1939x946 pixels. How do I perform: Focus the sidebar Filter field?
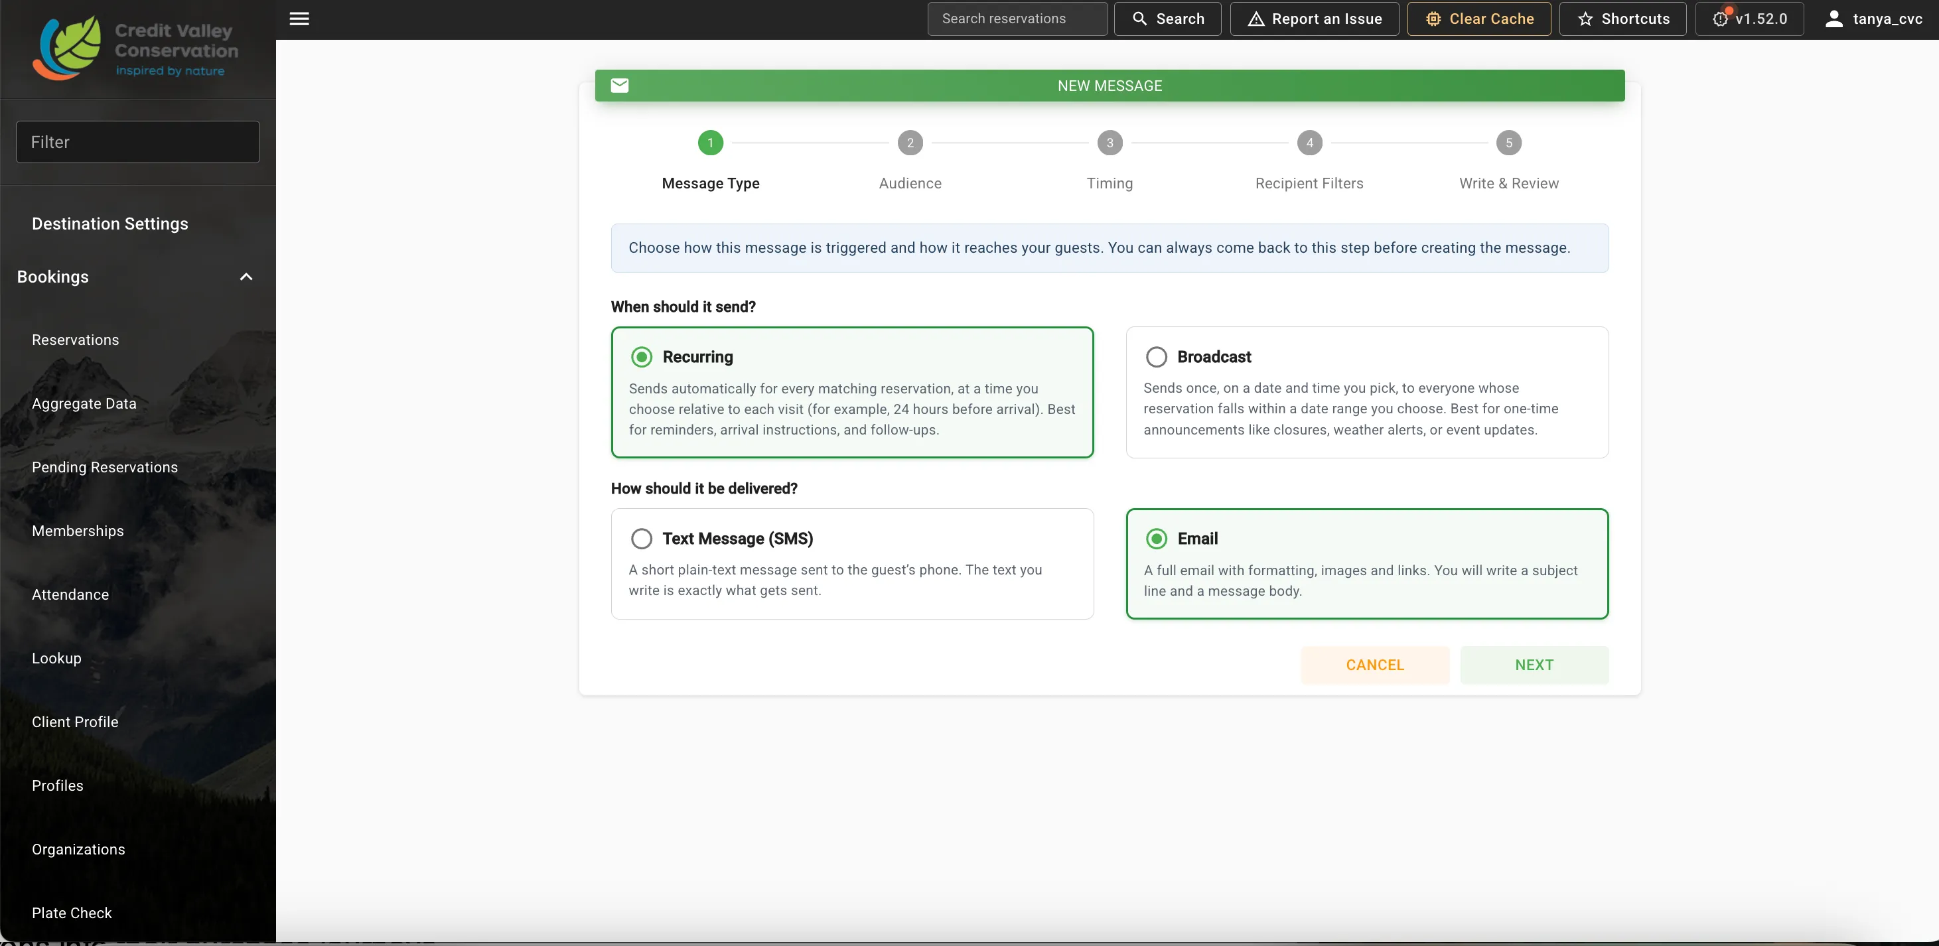[x=138, y=142]
